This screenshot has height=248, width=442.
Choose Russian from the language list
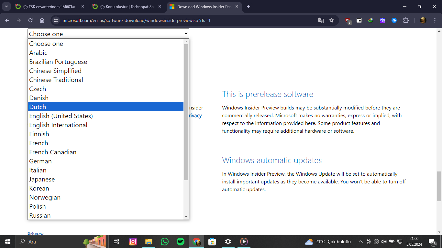[105, 215]
